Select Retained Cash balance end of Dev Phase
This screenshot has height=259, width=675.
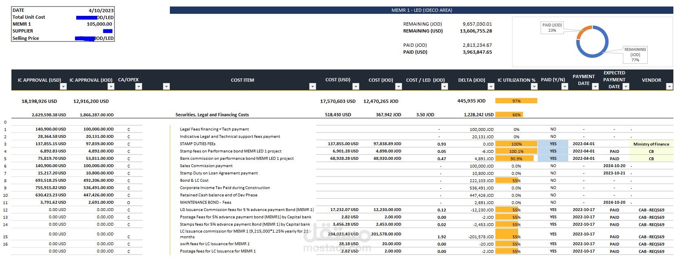click(218, 195)
